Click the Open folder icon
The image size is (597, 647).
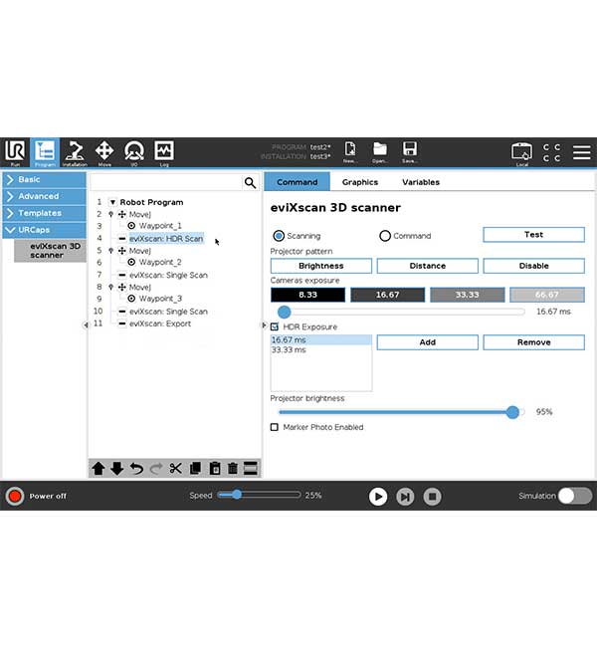(x=380, y=152)
